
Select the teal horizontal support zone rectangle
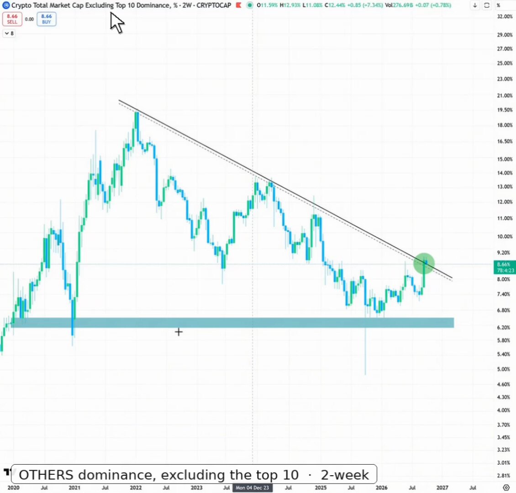[232, 323]
